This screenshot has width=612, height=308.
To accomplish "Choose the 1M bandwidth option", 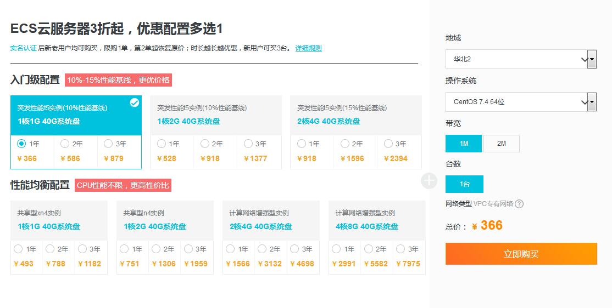I will click(x=464, y=144).
